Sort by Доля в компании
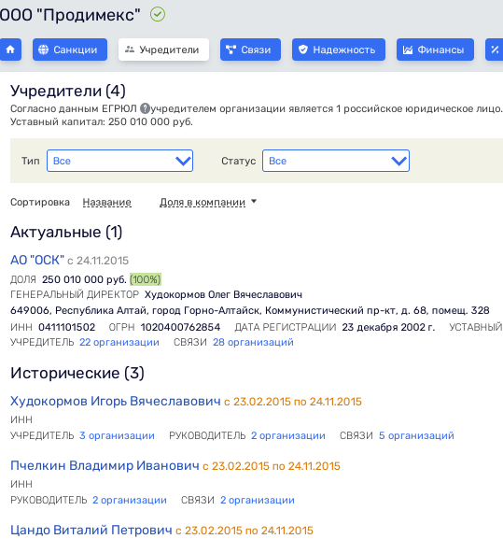503x539 pixels. [x=203, y=202]
